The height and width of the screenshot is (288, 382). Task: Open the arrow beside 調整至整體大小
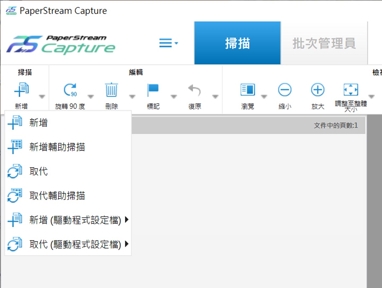pos(372,96)
